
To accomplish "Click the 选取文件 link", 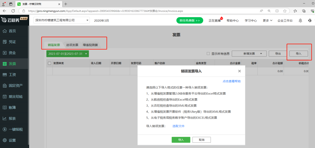I will pos(178,126).
